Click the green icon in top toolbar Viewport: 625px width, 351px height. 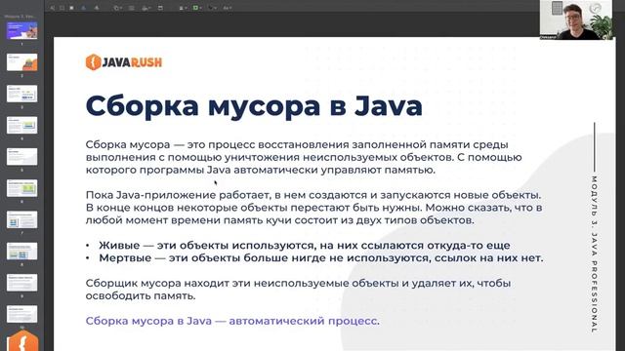point(195,8)
